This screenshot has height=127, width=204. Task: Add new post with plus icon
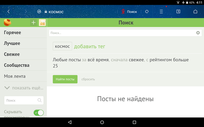click(x=34, y=23)
